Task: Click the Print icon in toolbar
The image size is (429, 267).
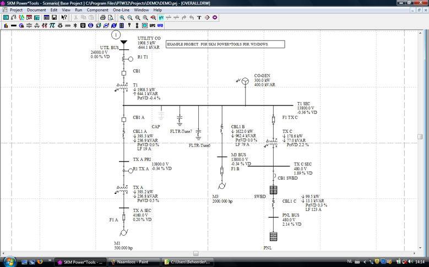Action: 103,18
